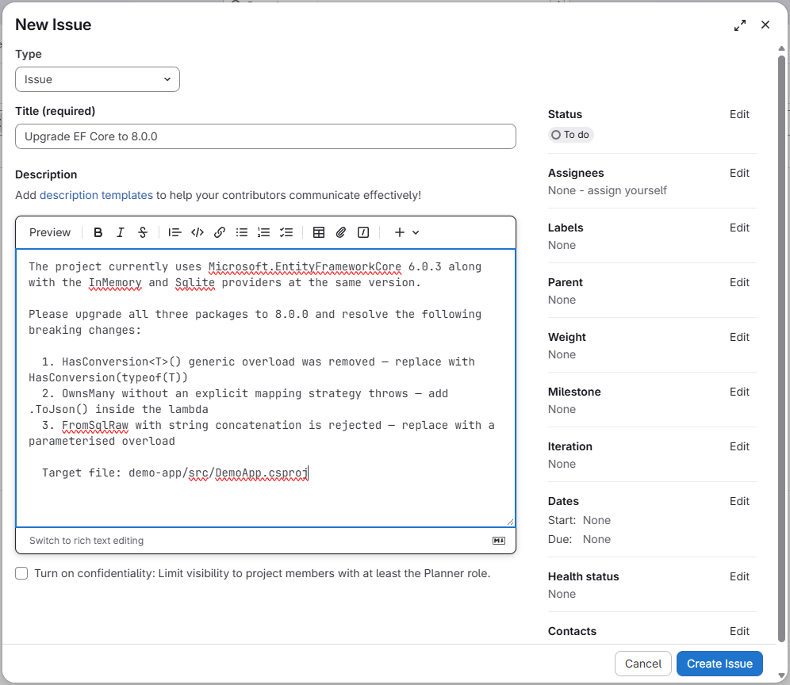Insert a bullet list
The width and height of the screenshot is (790, 685).
coord(242,232)
